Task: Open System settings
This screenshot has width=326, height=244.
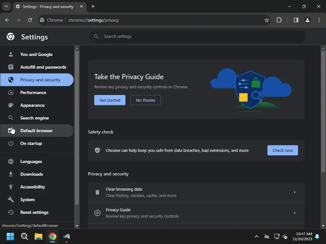Action: click(x=37, y=200)
